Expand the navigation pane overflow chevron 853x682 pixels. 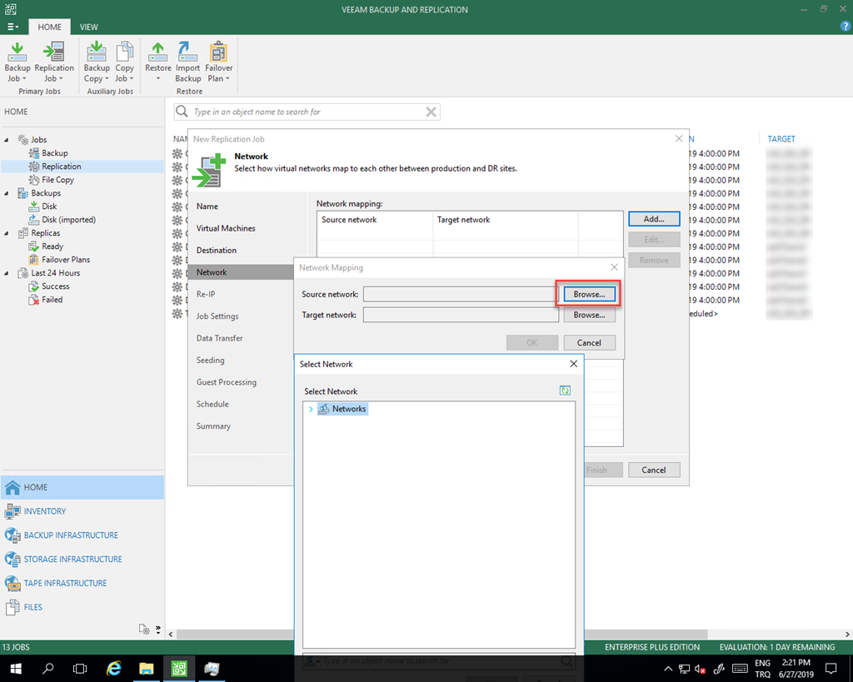point(158,630)
